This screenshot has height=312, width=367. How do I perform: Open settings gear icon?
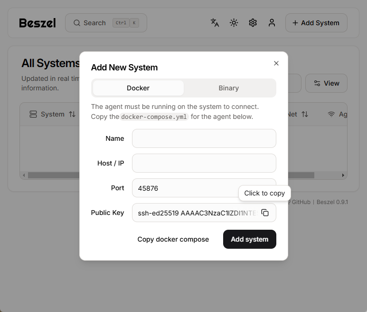point(253,23)
